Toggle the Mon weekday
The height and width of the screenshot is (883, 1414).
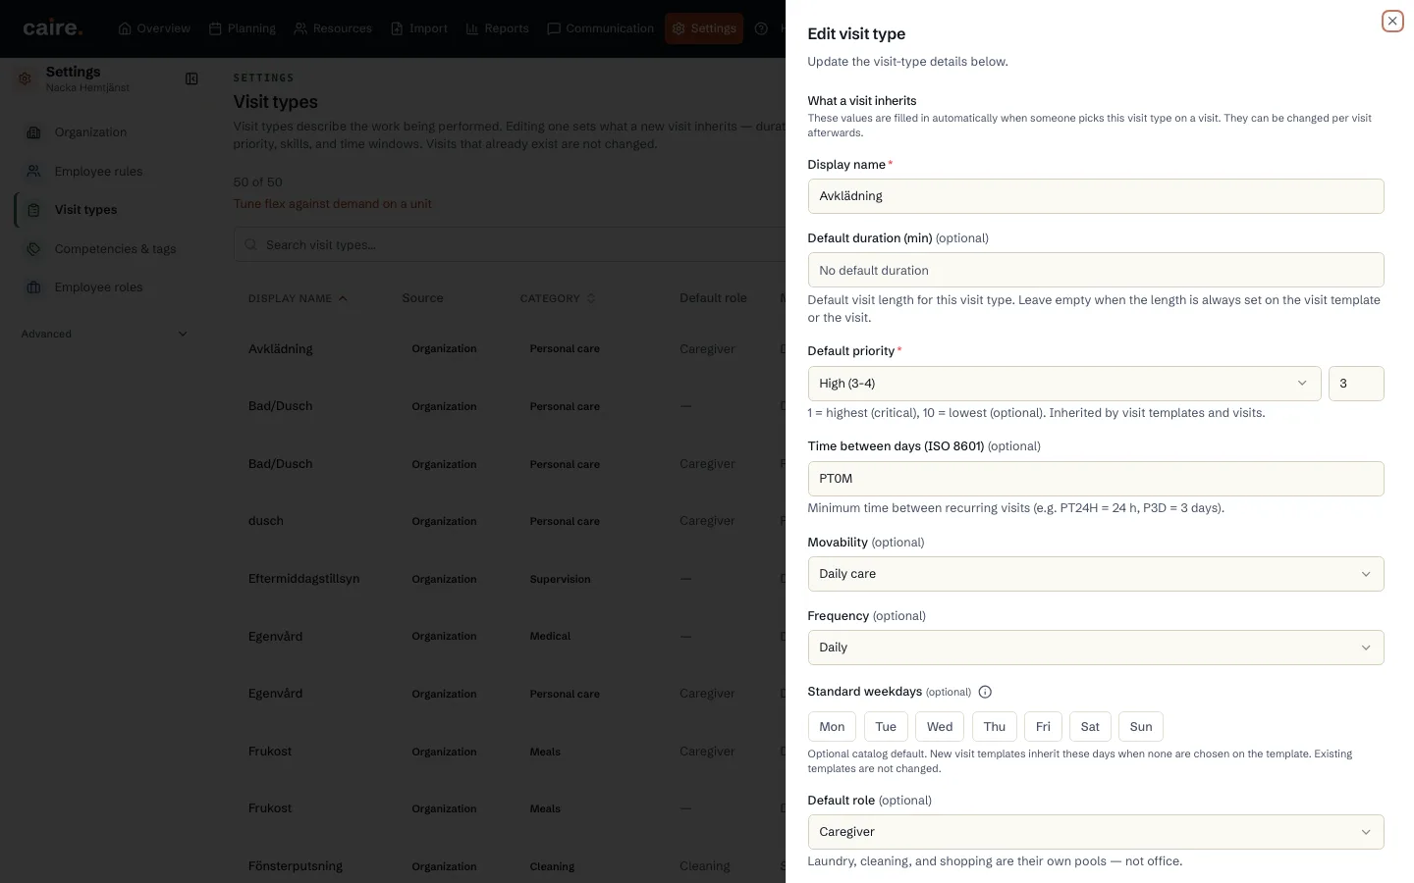click(x=832, y=727)
